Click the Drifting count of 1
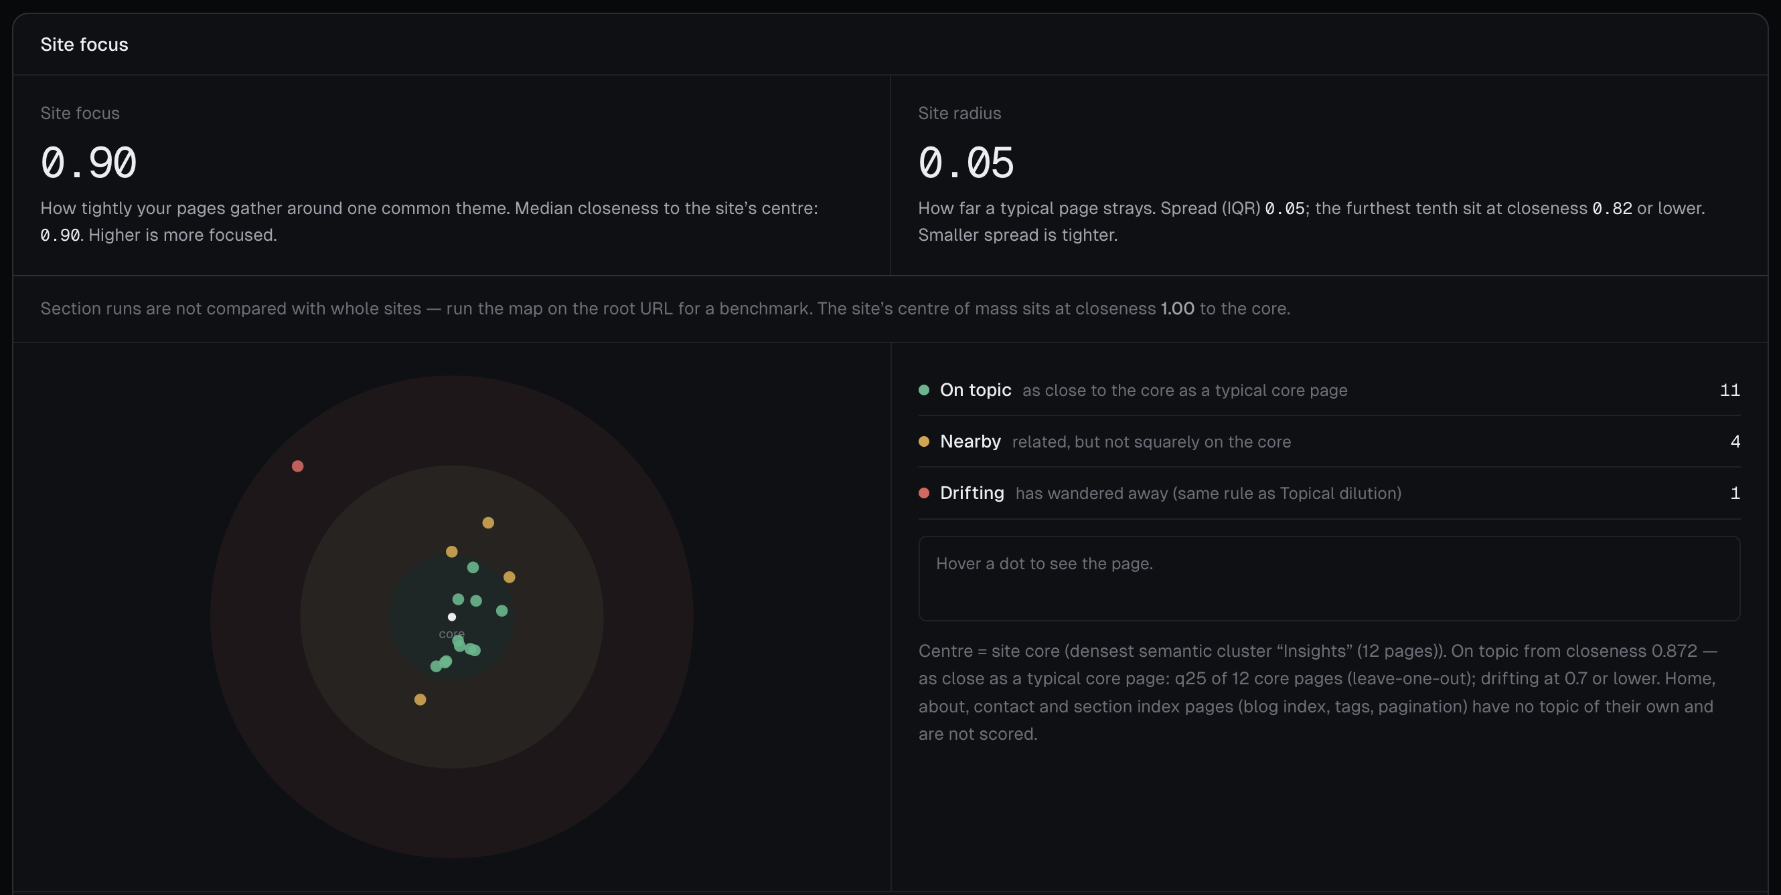This screenshot has width=1781, height=895. (x=1735, y=493)
